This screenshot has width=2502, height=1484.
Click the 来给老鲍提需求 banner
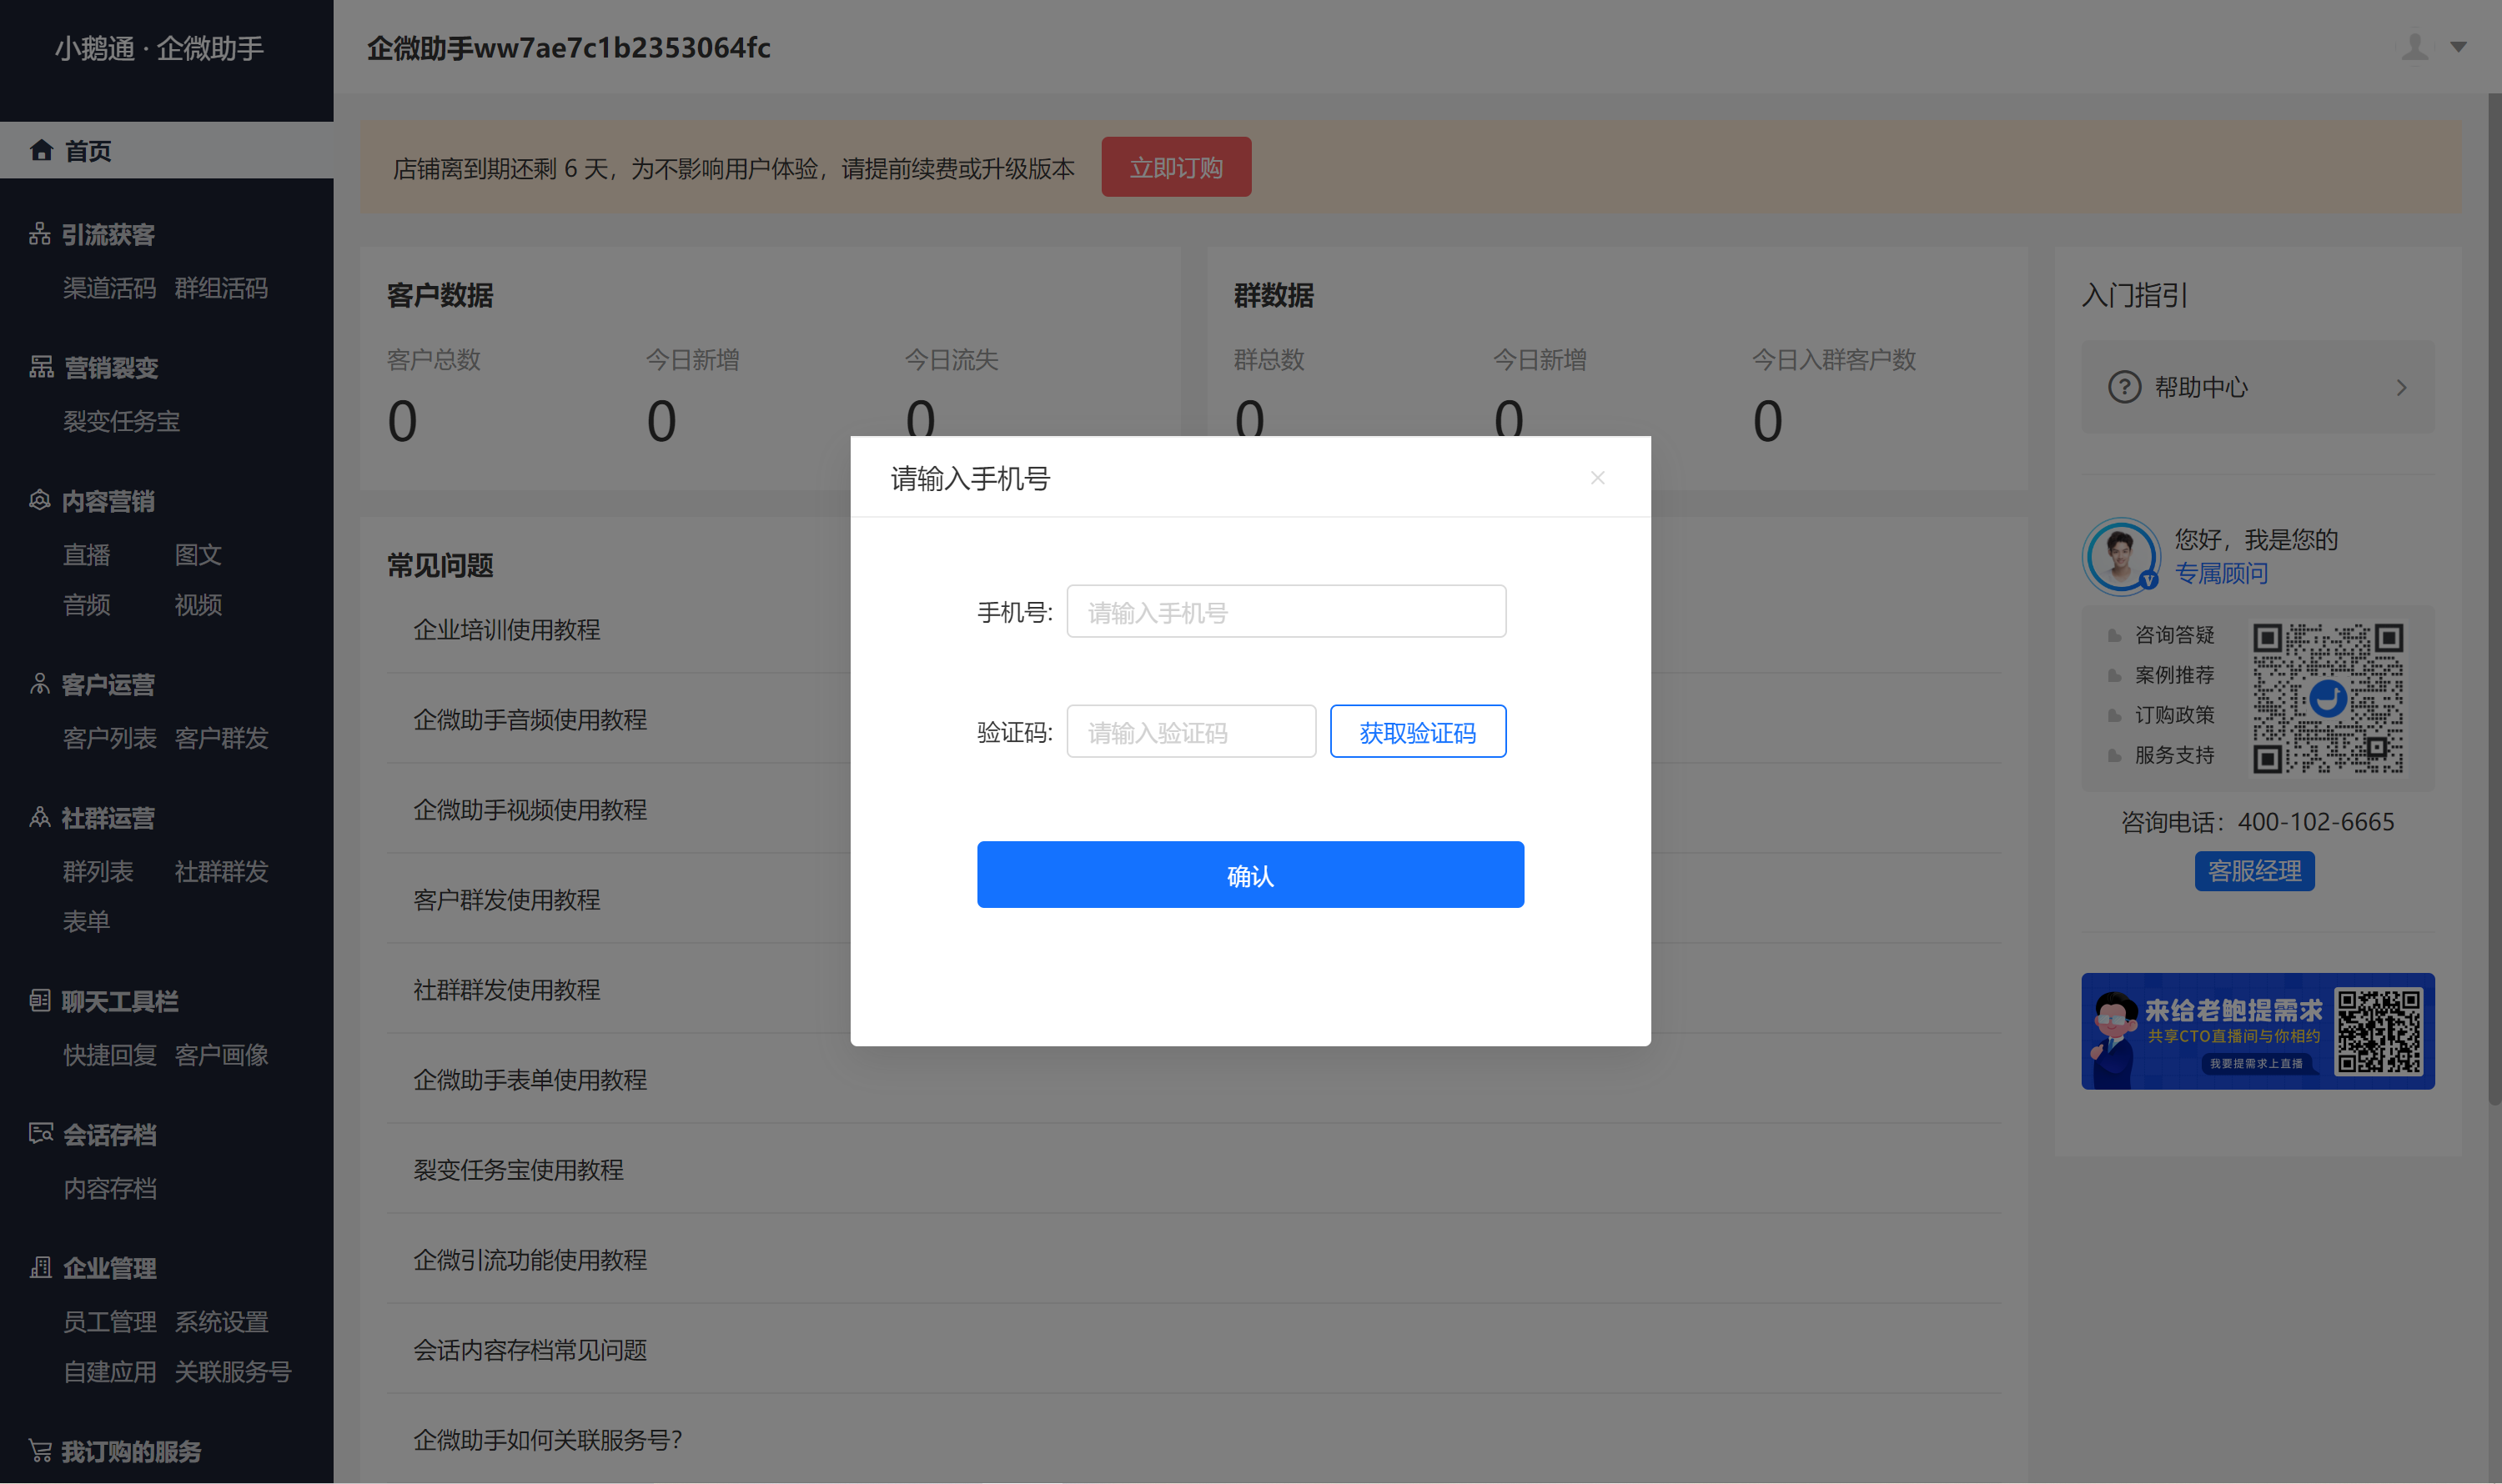click(x=2258, y=1031)
